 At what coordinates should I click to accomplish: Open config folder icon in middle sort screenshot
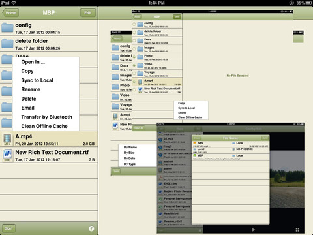[115, 48]
